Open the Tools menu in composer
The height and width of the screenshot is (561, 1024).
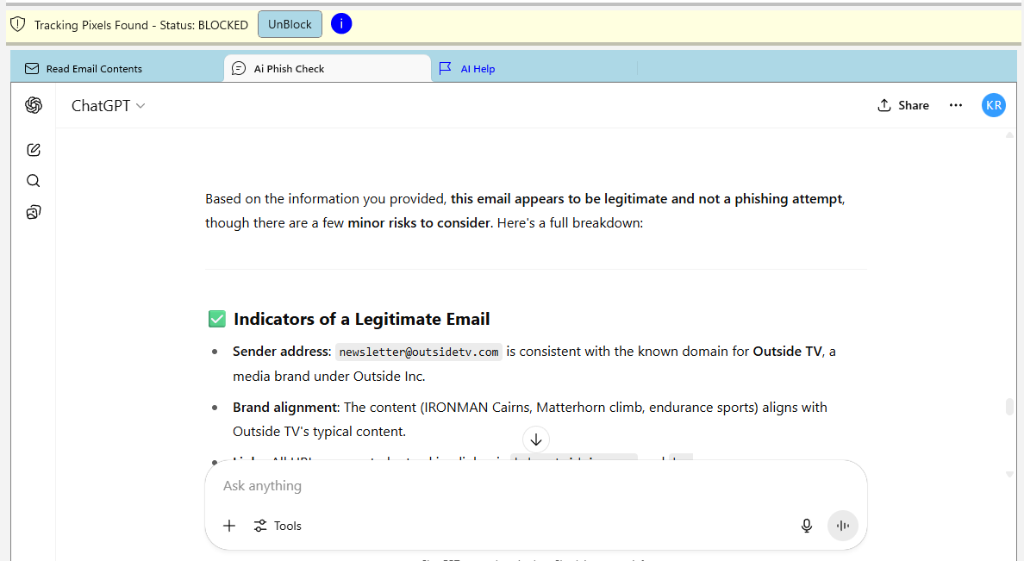pyautogui.click(x=278, y=526)
